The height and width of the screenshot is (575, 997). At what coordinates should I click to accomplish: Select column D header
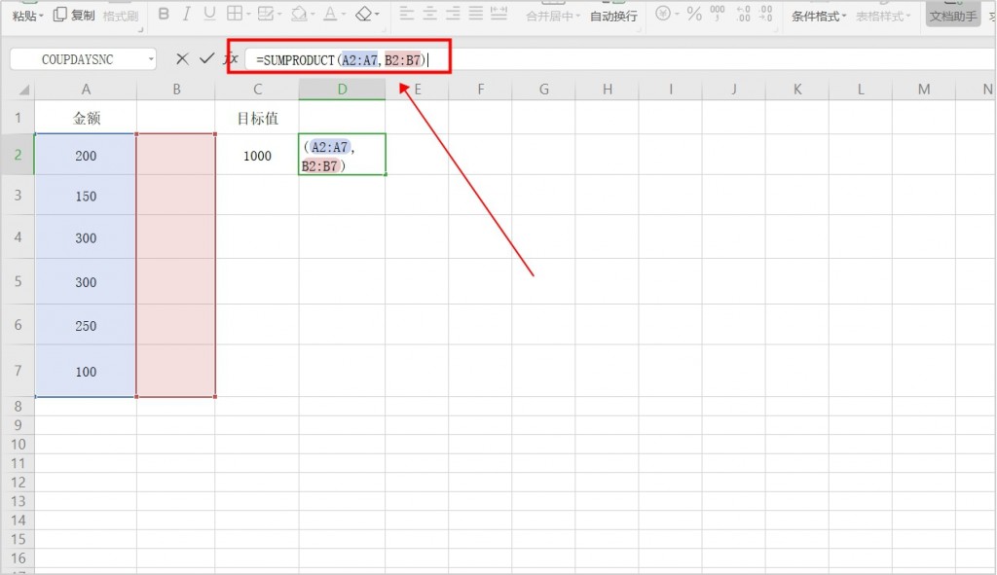342,90
